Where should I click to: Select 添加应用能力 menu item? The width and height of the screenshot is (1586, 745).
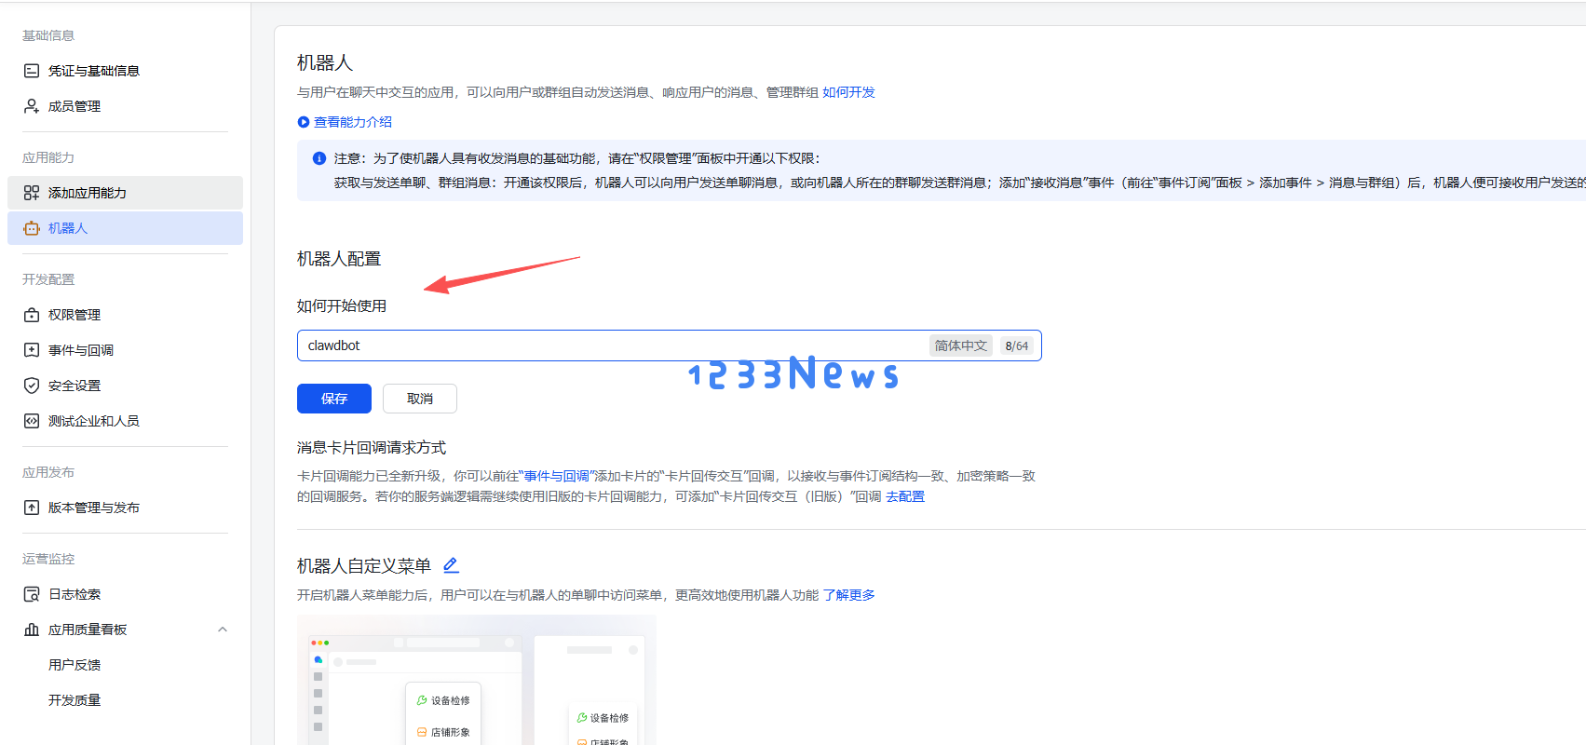point(125,193)
